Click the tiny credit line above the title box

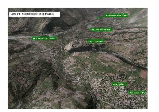point(32,10)
